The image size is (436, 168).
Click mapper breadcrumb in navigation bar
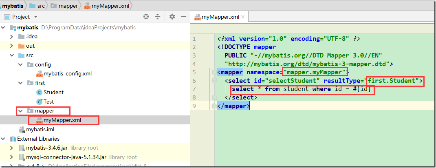(x=65, y=6)
